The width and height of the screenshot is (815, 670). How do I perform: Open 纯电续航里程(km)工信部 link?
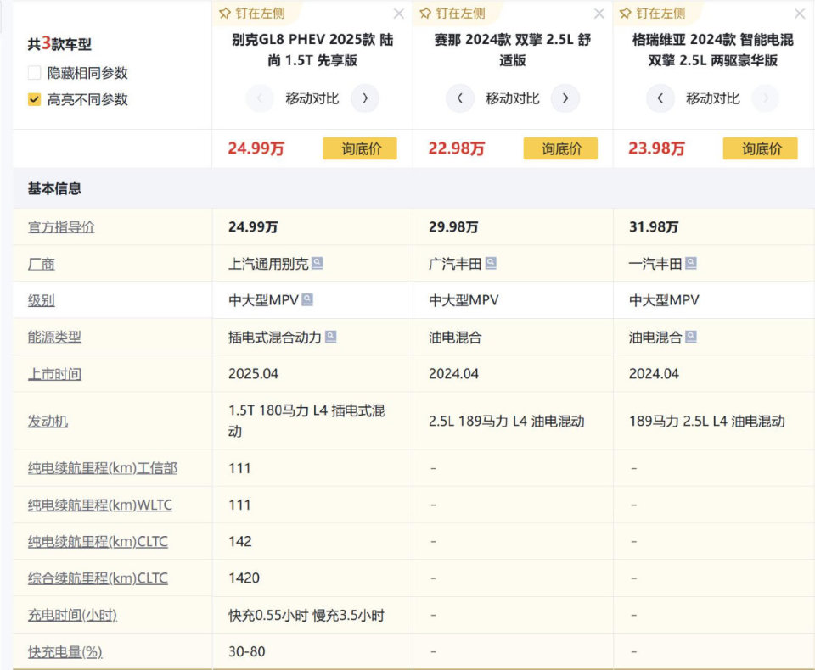pos(103,468)
